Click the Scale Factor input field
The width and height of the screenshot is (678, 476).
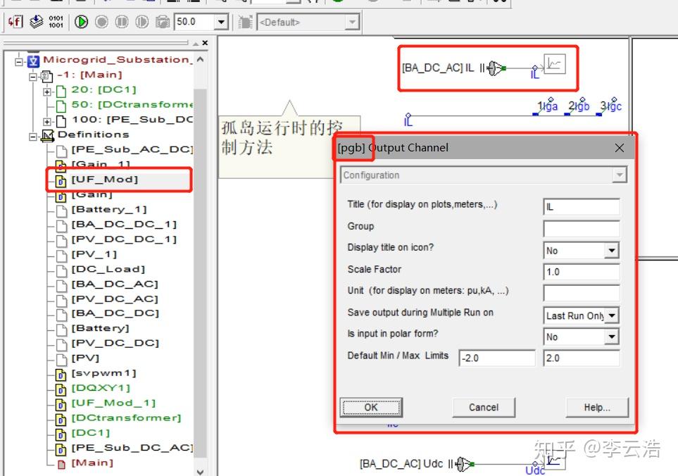[581, 273]
